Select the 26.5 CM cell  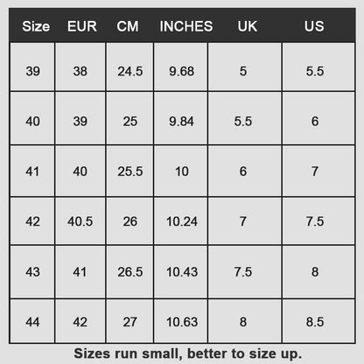point(129,272)
